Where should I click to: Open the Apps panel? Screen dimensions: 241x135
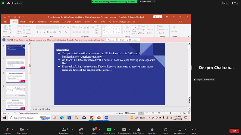pos(165,129)
